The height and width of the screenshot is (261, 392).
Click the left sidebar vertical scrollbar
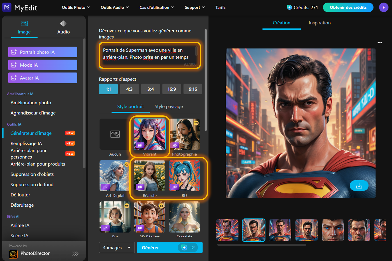(84, 103)
